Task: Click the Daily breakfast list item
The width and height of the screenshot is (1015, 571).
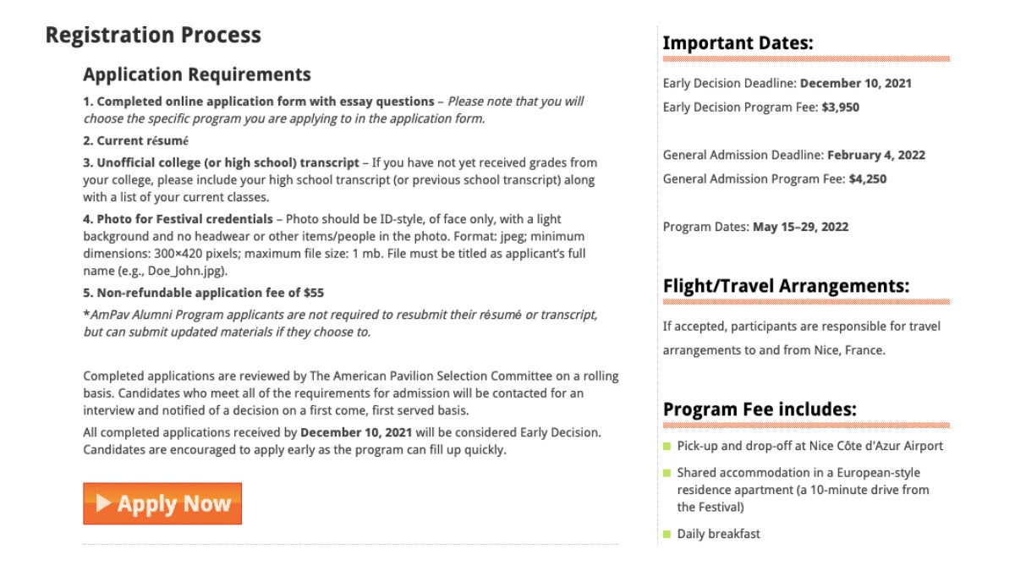Action: point(718,534)
